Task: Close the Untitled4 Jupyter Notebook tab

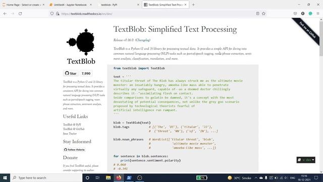Action: tap(91, 5)
